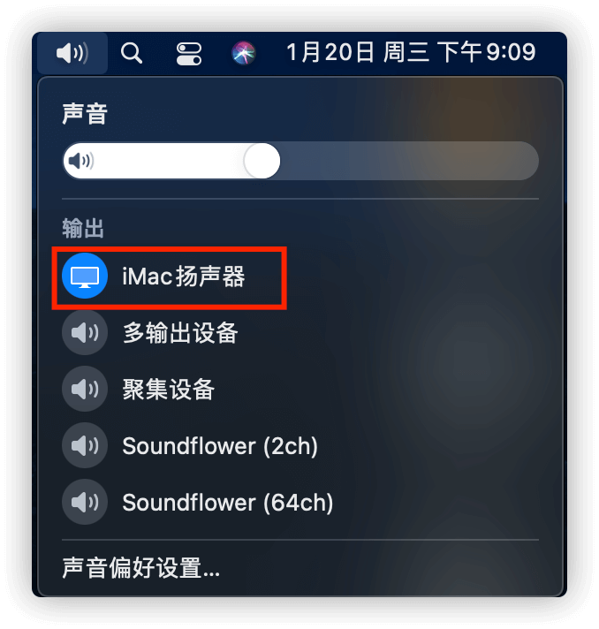
Task: Click the volume speaker icon in menu bar
Action: [x=72, y=53]
